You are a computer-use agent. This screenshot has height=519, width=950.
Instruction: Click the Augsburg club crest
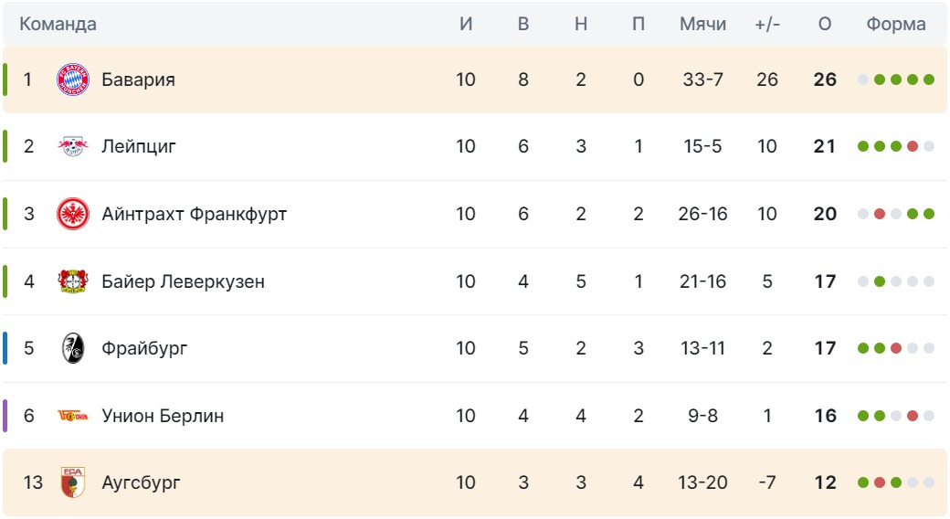(x=73, y=482)
